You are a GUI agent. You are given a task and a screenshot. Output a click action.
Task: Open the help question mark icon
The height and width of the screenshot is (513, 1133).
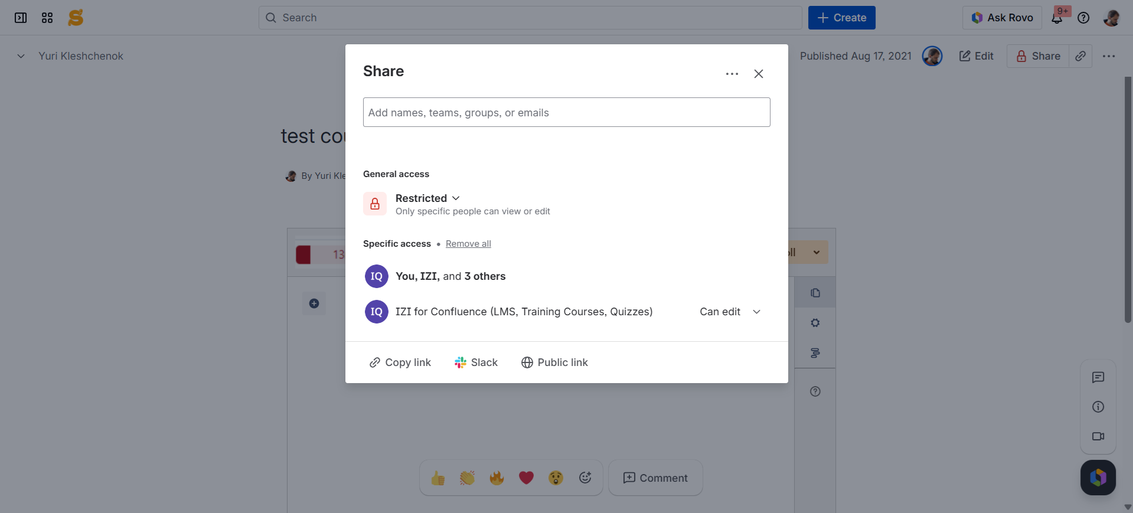(1083, 18)
